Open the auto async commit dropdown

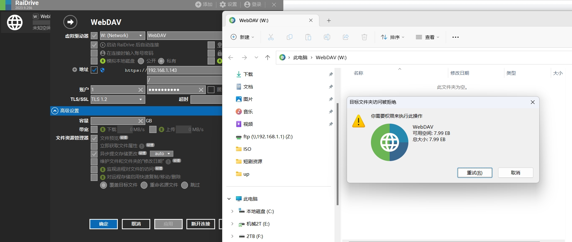coord(161,154)
